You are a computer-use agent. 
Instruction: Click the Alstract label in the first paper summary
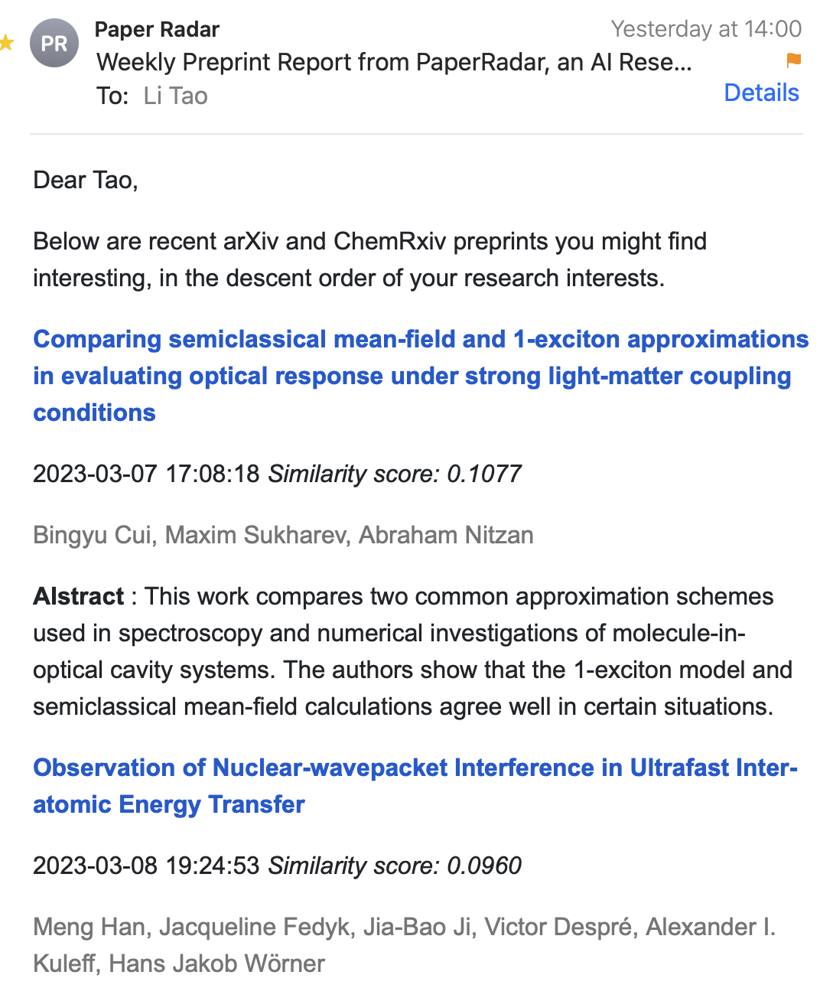click(x=79, y=596)
